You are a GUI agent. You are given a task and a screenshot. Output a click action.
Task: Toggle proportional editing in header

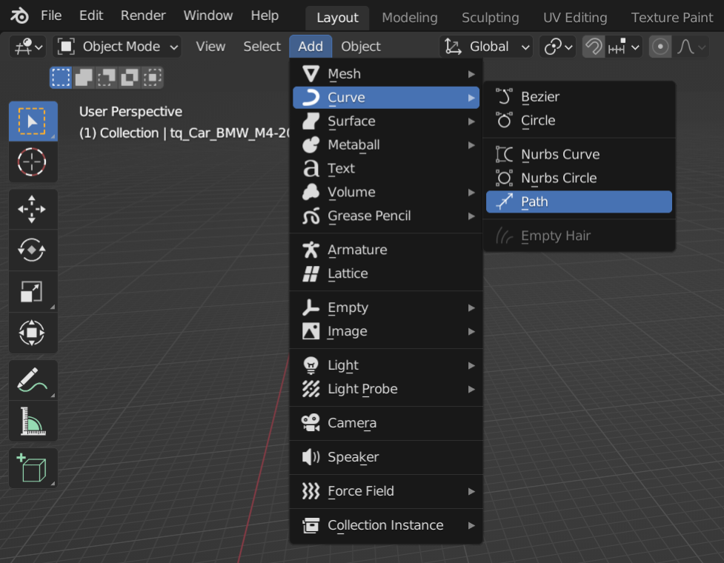click(660, 47)
